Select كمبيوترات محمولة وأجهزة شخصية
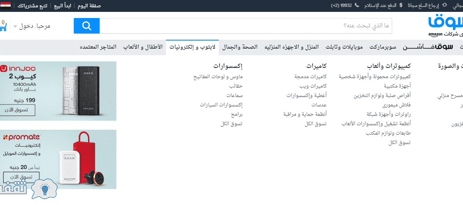 [x=375, y=77]
